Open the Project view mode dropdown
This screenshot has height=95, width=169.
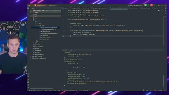[33, 8]
